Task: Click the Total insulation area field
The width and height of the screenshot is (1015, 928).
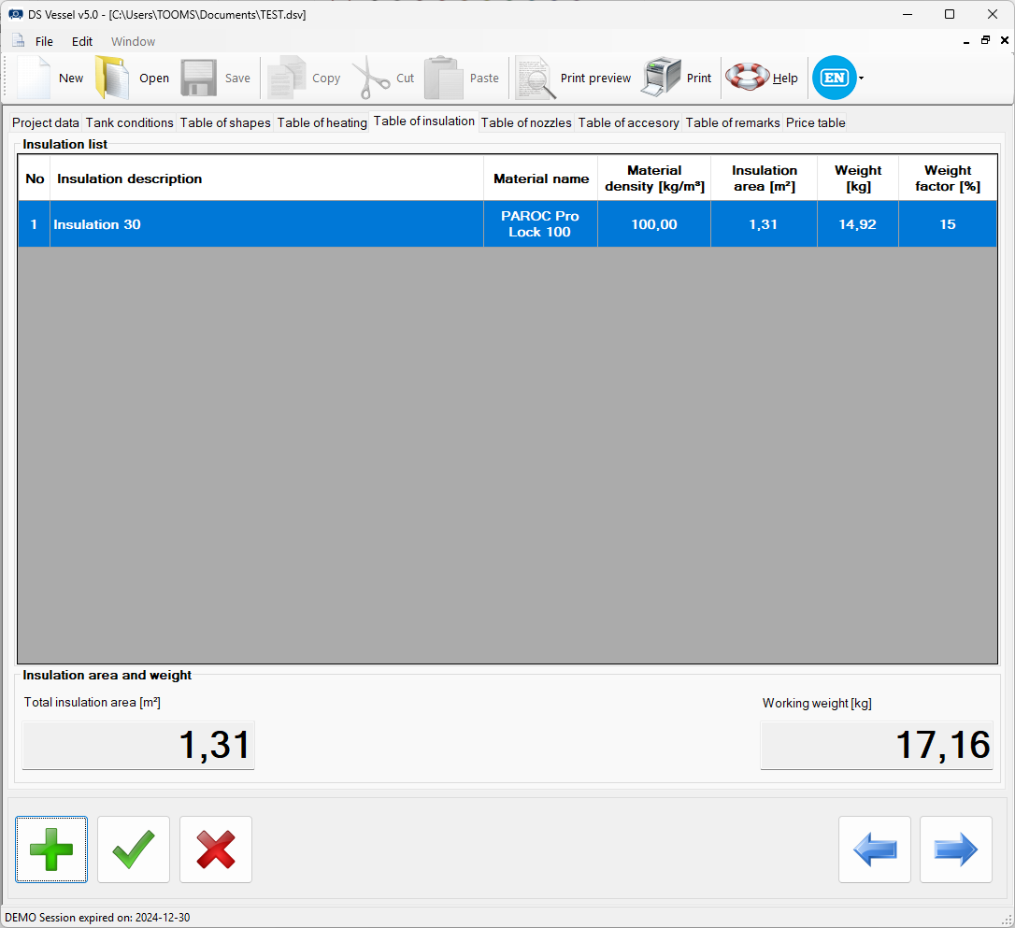Action: click(x=138, y=746)
